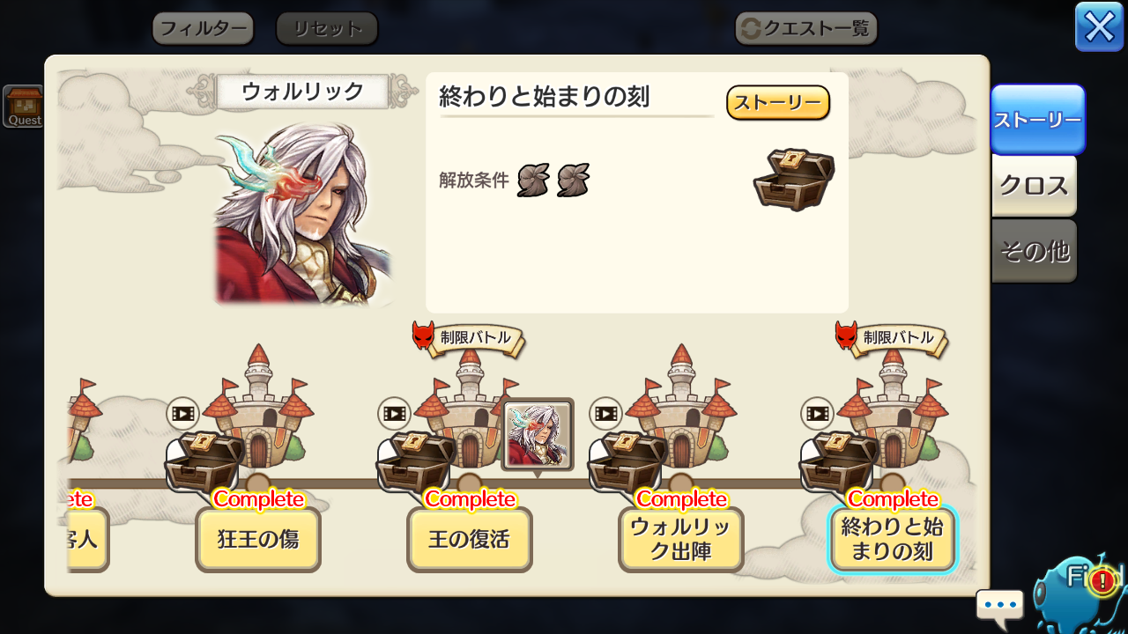Switch to the クロス side tab

(1035, 186)
